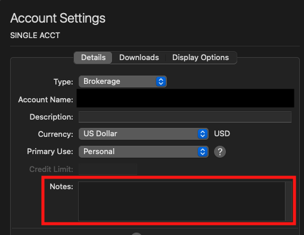The image size is (304, 235).
Task: Click the partially visible round button at bottom
Action: (x=137, y=234)
